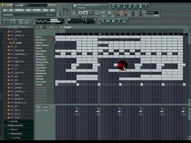Click the oscilloscope output monitor
The height and width of the screenshot is (143, 191).
(50, 21)
